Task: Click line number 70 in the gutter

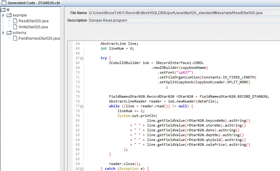Action: [78, 72]
